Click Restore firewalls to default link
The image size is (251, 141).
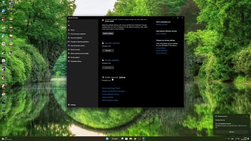pyautogui.click(x=110, y=100)
